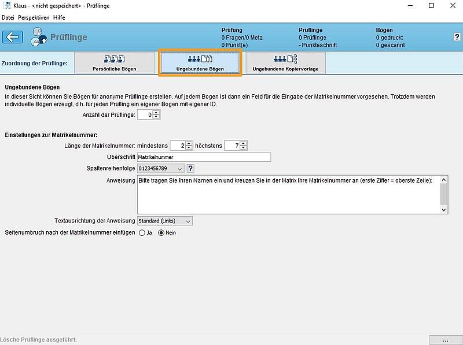This screenshot has width=463, height=345.
Task: Decrease Anzahl der Prüflinge value
Action: (x=156, y=117)
